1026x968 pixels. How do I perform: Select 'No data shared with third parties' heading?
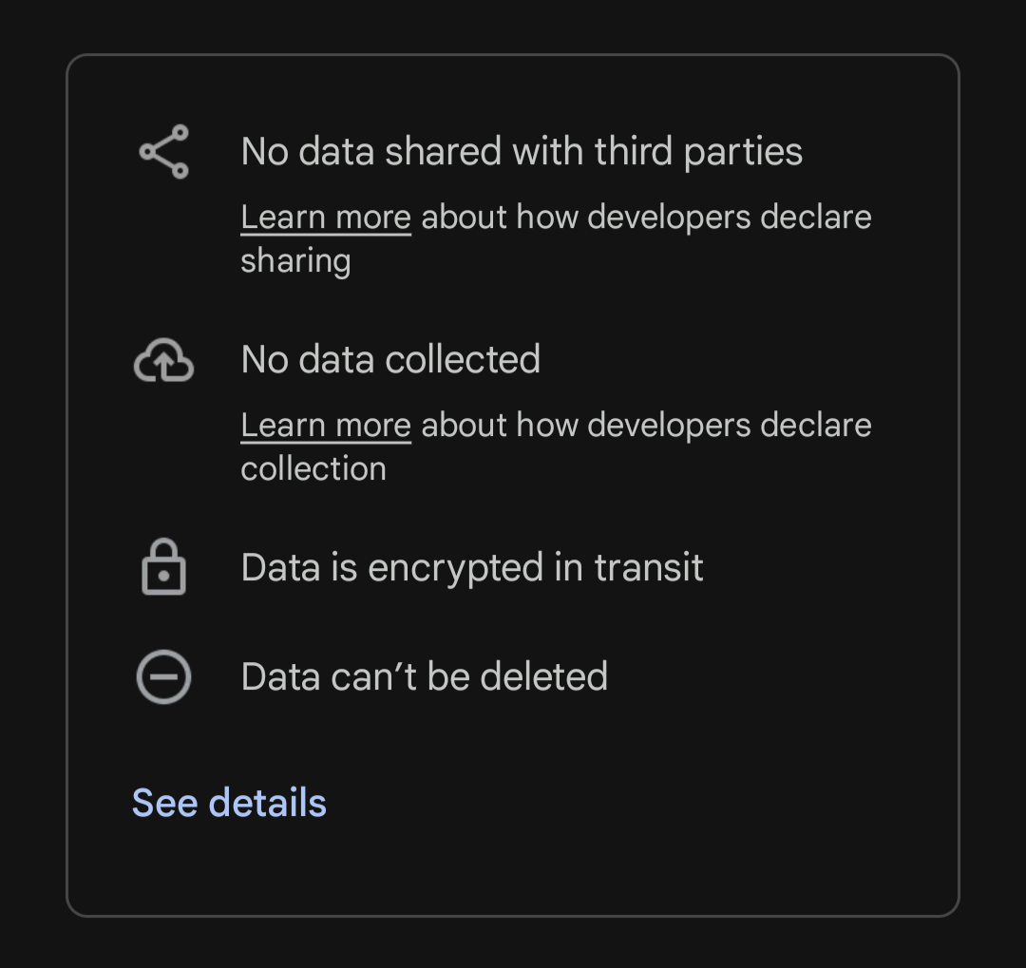[x=522, y=152]
